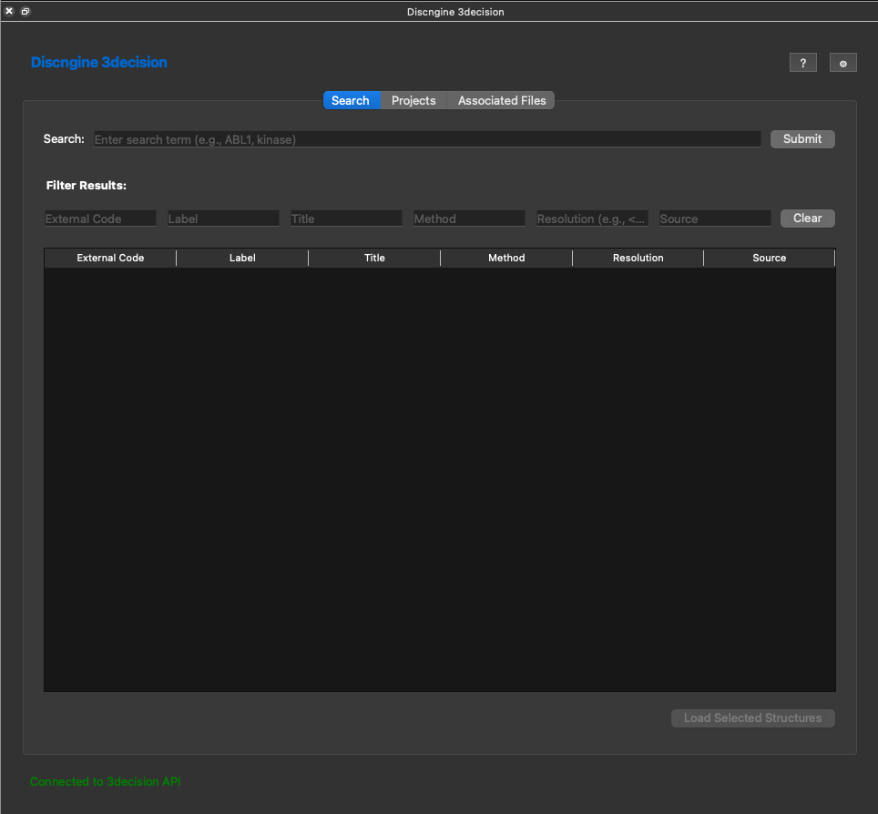The height and width of the screenshot is (814, 878).
Task: Focus the Title filter field
Action: click(x=346, y=219)
